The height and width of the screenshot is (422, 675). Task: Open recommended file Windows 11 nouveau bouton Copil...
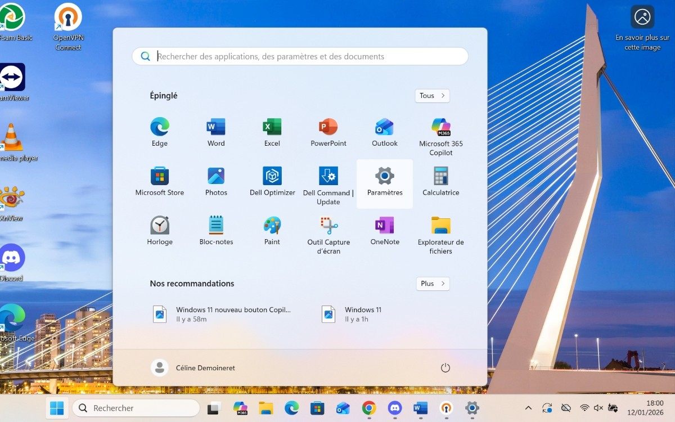click(222, 314)
